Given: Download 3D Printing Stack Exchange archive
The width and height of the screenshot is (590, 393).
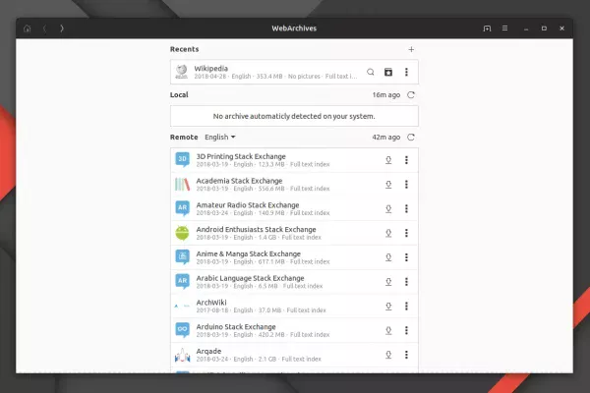Looking at the screenshot, I should (x=388, y=160).
